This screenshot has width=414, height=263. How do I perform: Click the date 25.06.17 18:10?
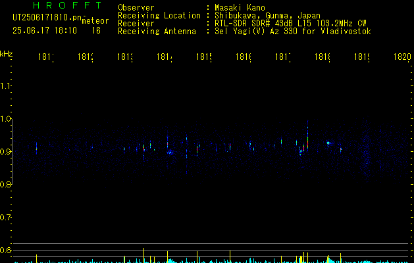tap(45, 31)
